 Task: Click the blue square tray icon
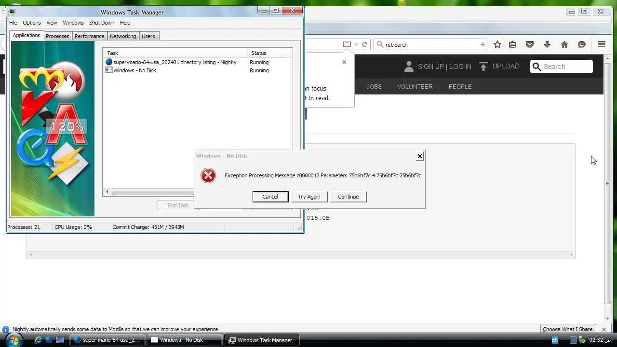pyautogui.click(x=573, y=340)
